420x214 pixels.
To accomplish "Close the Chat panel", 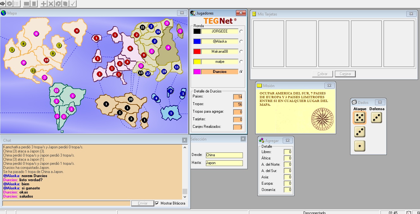I will pos(185,140).
